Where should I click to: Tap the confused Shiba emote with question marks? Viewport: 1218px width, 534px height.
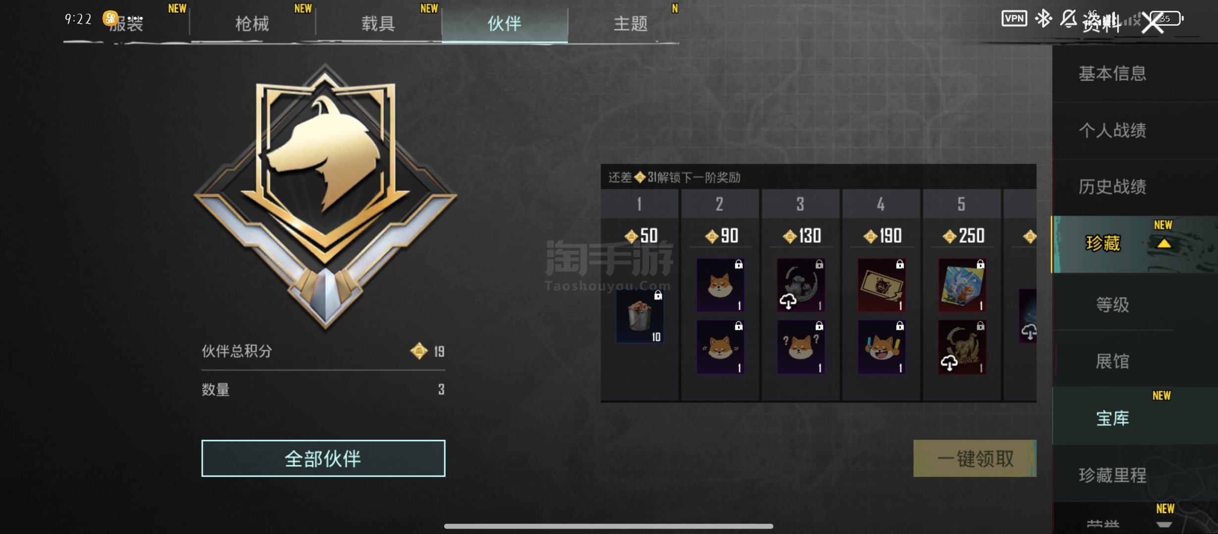[801, 347]
